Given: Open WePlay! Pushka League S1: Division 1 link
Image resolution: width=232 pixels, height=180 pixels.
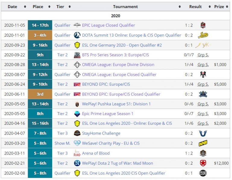Looking at the screenshot, I should pos(116,104).
